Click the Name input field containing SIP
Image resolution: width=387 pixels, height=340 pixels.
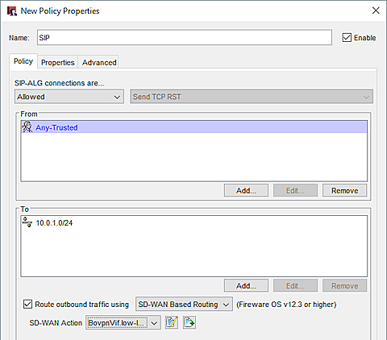[x=185, y=38]
